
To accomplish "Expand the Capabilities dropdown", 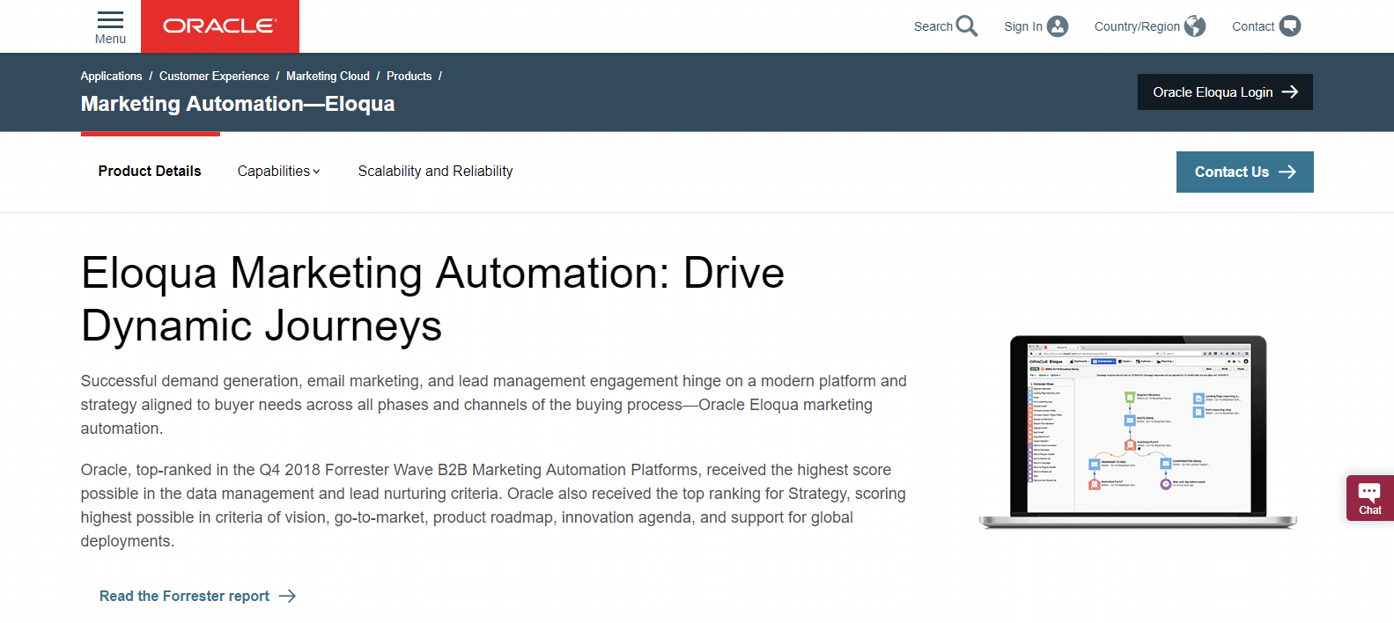I will pyautogui.click(x=278, y=172).
